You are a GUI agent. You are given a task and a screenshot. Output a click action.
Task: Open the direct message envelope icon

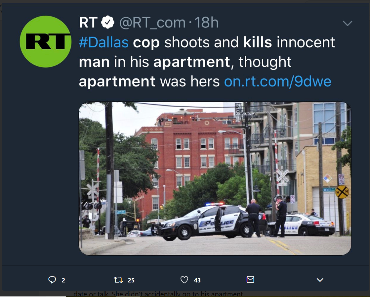click(x=250, y=279)
